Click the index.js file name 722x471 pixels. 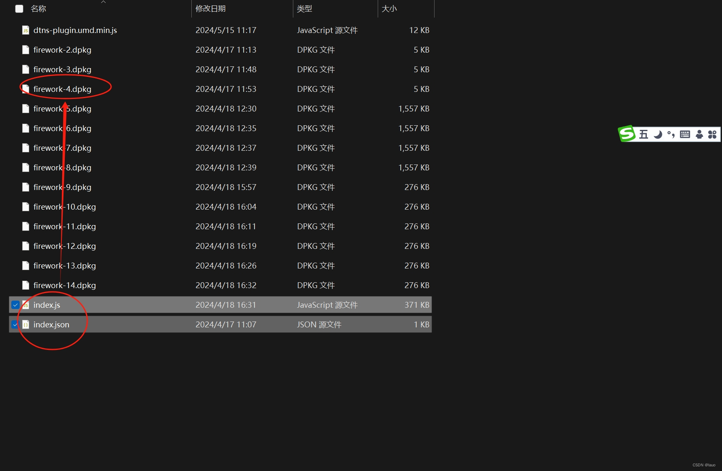tap(47, 305)
